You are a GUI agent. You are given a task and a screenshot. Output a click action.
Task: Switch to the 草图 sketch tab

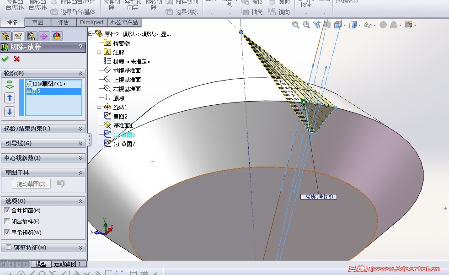click(x=38, y=22)
